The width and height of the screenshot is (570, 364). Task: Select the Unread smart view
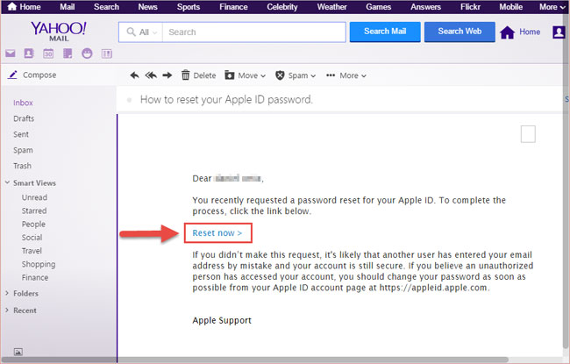(x=34, y=197)
